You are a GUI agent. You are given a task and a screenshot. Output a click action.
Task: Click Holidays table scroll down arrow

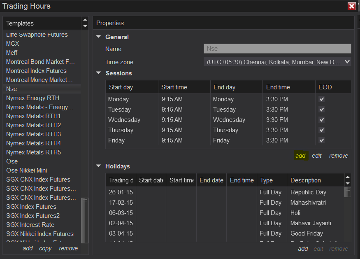pos(348,183)
